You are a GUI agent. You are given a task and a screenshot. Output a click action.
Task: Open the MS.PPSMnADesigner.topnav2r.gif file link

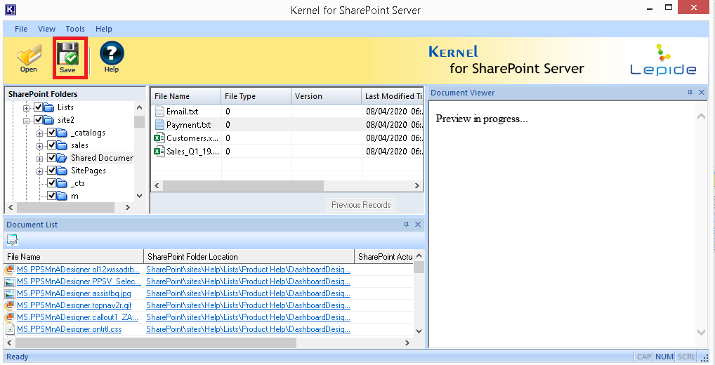point(74,305)
